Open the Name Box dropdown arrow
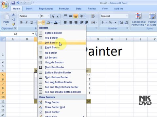The image size is (157, 117). click(33, 34)
